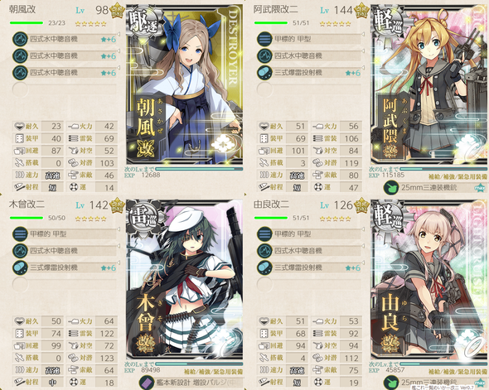Select the 25mm三連装機銃 icon under 阿武隈改二
The height and width of the screenshot is (390, 489).
click(390, 187)
